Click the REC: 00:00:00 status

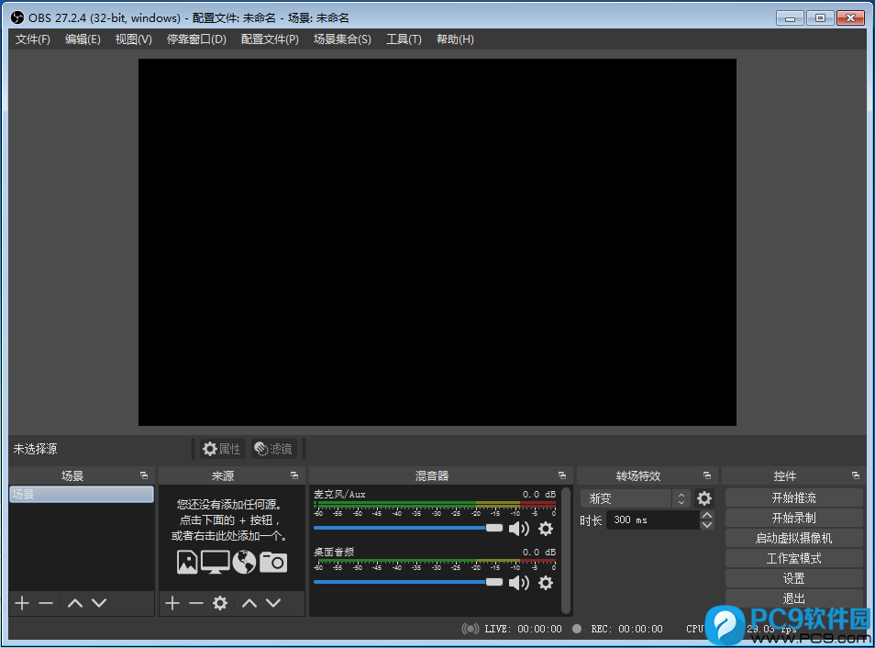(626, 629)
